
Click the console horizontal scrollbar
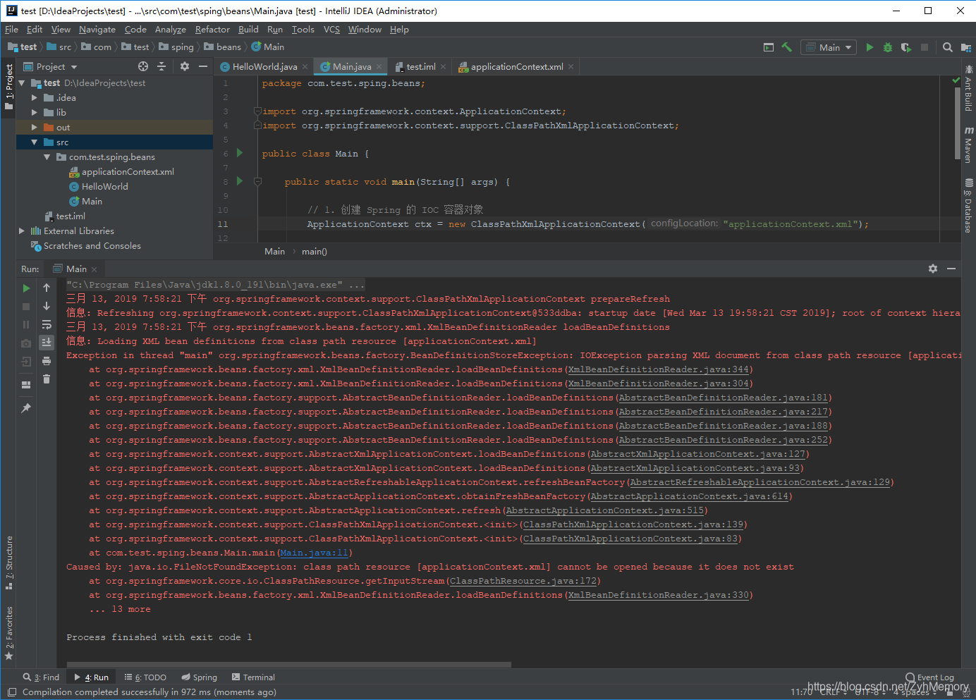tap(288, 664)
